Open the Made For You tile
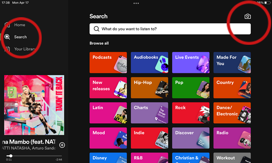 232,62
